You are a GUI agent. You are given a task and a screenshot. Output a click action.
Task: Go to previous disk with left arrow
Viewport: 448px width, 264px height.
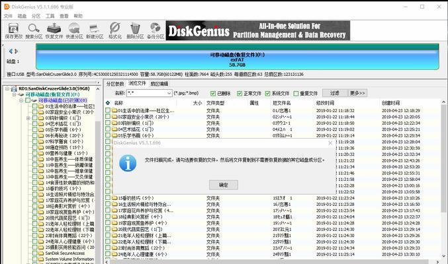click(x=11, y=51)
